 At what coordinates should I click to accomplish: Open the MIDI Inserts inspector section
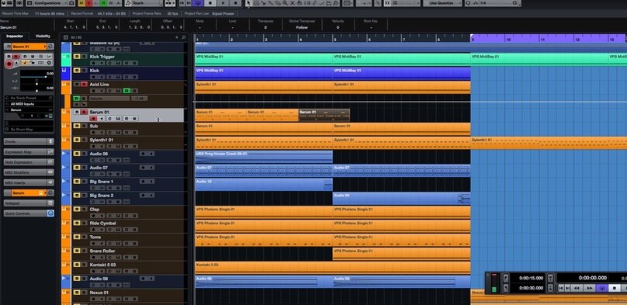29,182
